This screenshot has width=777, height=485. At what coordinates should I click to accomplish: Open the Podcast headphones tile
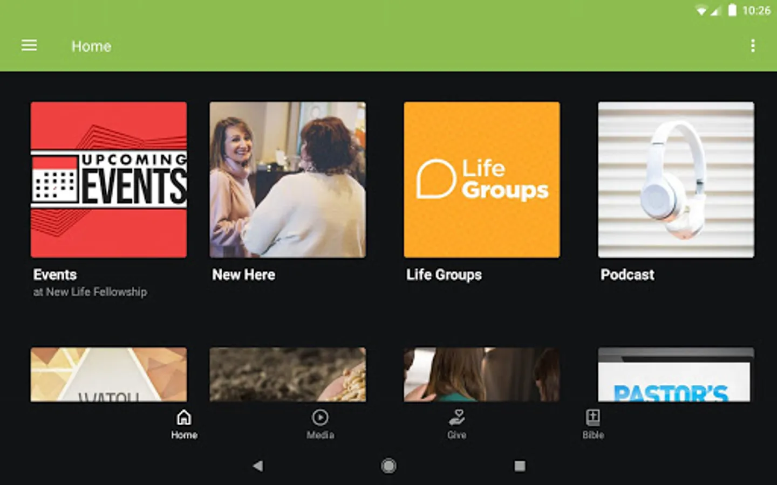pyautogui.click(x=676, y=179)
